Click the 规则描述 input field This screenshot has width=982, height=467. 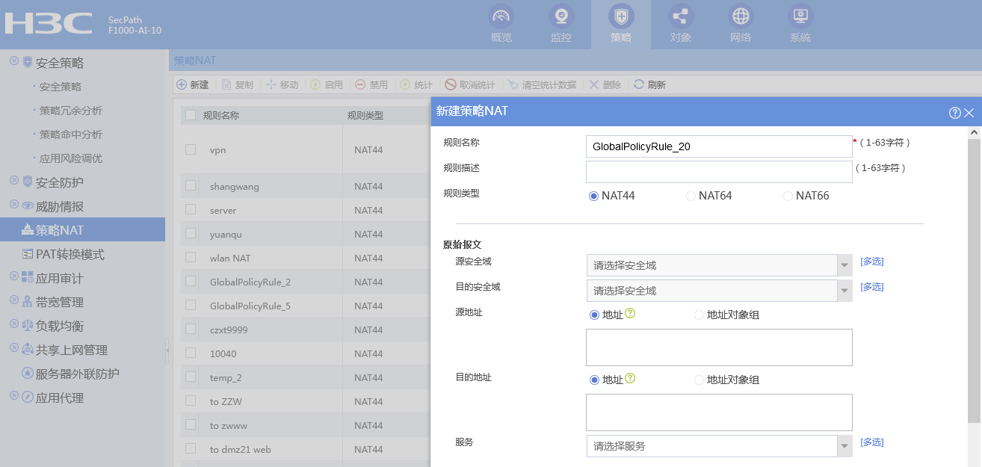718,172
